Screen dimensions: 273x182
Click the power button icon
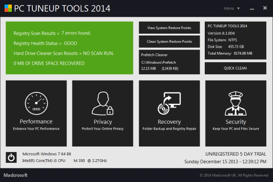(11, 157)
